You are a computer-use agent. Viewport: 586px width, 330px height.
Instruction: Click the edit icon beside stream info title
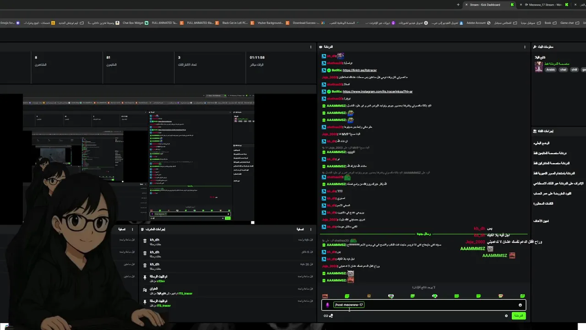coord(534,47)
